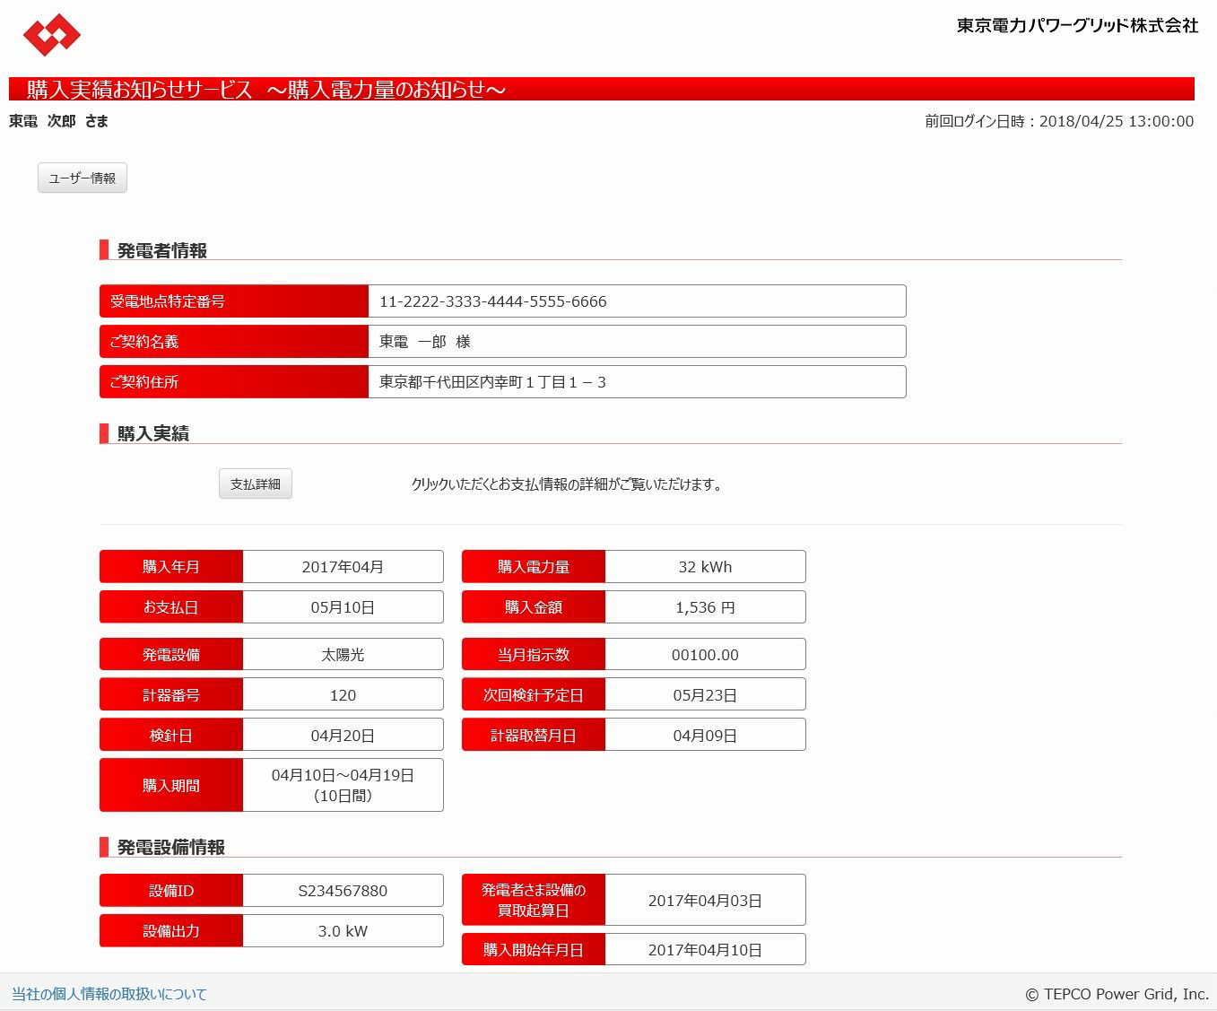Click the 前回ログイン日時 2018/04/25 13:00:00 text
This screenshot has width=1217, height=1011.
coord(1059,121)
